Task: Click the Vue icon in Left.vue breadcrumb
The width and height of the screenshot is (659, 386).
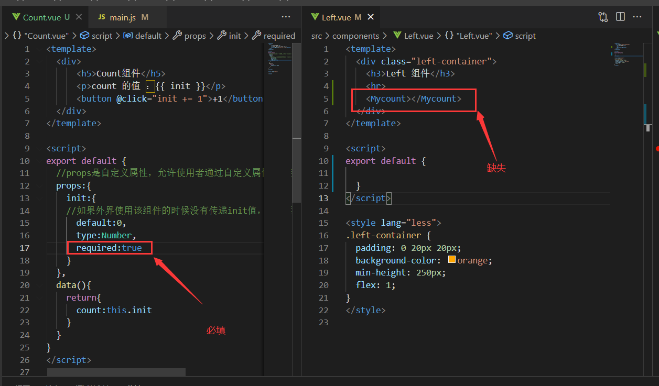Action: click(397, 36)
